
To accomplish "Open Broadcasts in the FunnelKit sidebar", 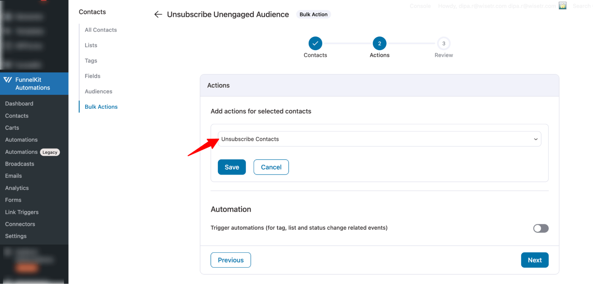I will pyautogui.click(x=19, y=163).
